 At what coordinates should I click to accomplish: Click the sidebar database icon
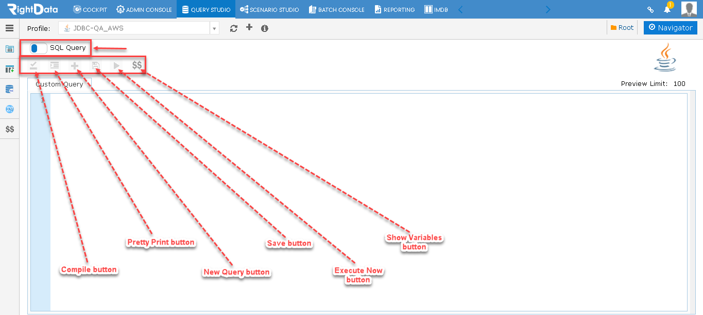9,90
